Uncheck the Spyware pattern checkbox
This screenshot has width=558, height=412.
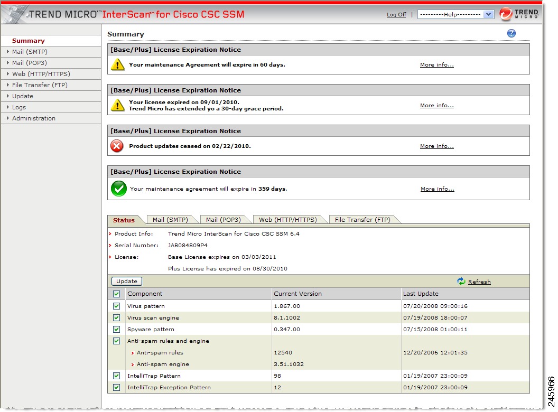116,330
